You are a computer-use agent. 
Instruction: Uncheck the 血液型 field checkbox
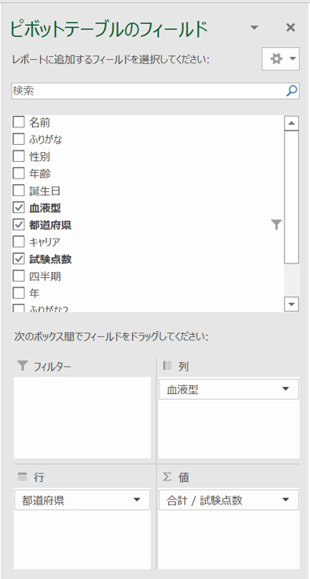[x=18, y=208]
